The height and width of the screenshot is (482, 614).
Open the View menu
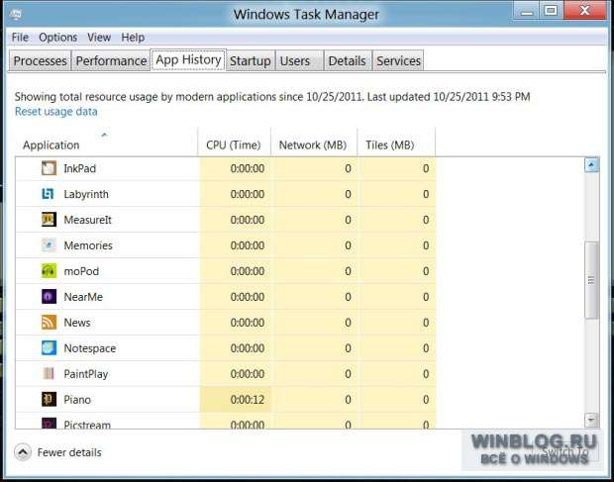[x=99, y=38]
